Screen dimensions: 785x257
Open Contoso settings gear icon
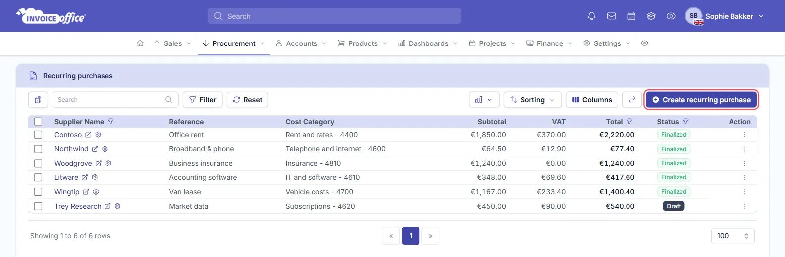[x=98, y=135]
